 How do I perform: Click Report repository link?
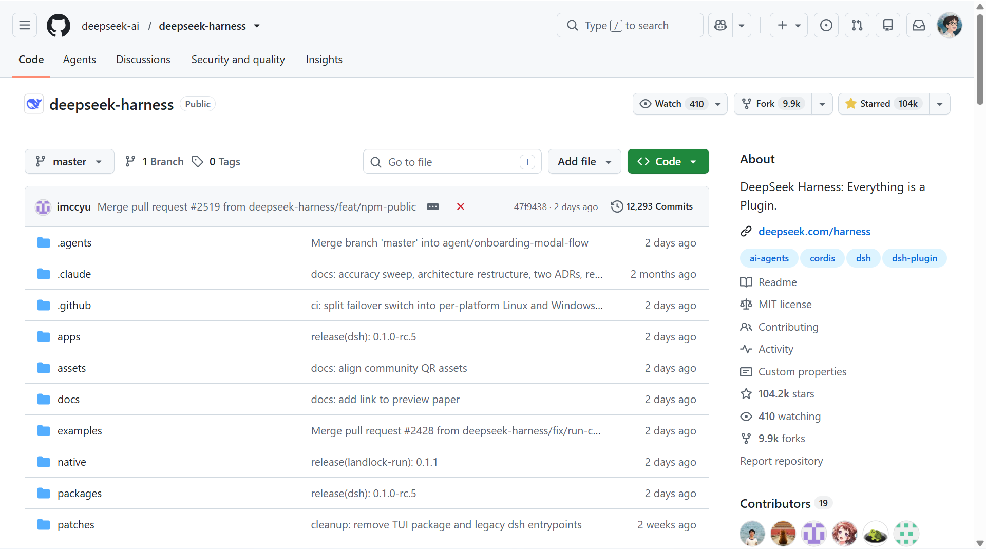pos(782,461)
